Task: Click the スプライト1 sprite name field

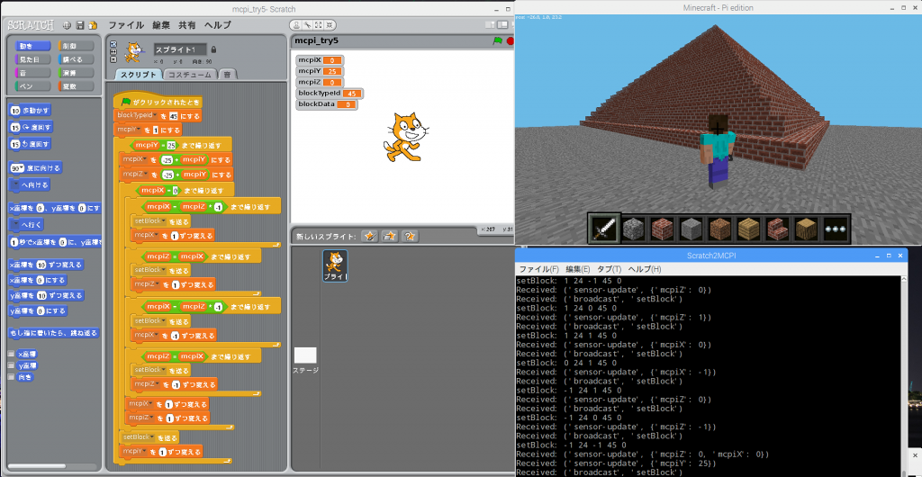Action: click(180, 49)
